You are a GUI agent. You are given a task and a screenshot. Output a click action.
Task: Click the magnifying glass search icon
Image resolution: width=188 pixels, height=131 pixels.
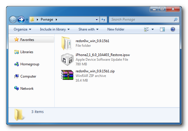(x=176, y=19)
